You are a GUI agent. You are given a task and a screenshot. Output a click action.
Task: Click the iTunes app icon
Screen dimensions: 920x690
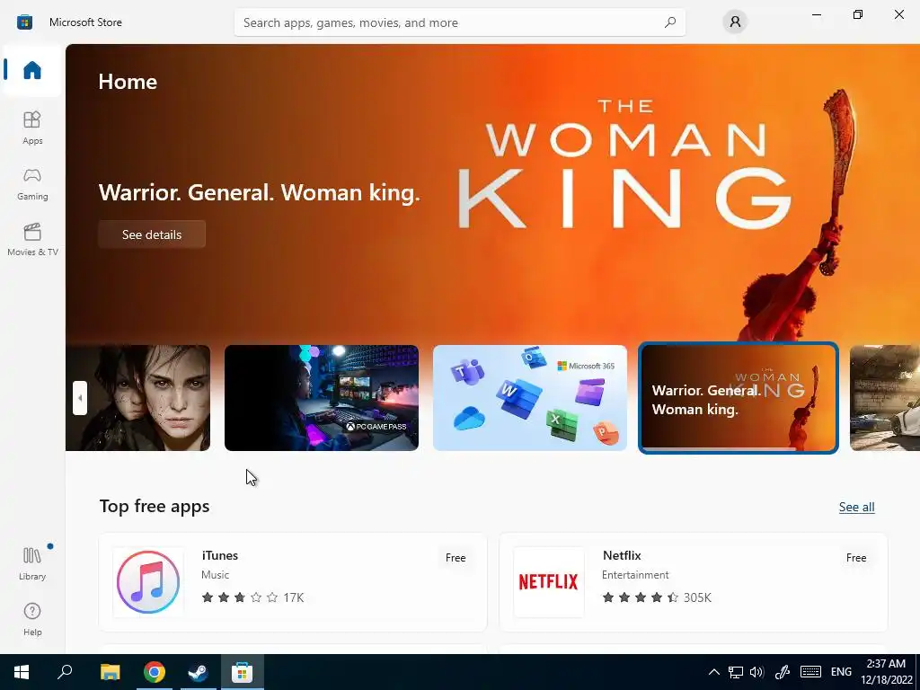click(148, 582)
